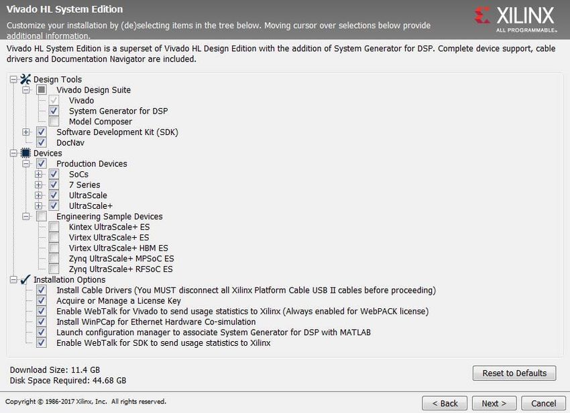Select the Model Composer label
The image size is (570, 413).
tap(101, 122)
